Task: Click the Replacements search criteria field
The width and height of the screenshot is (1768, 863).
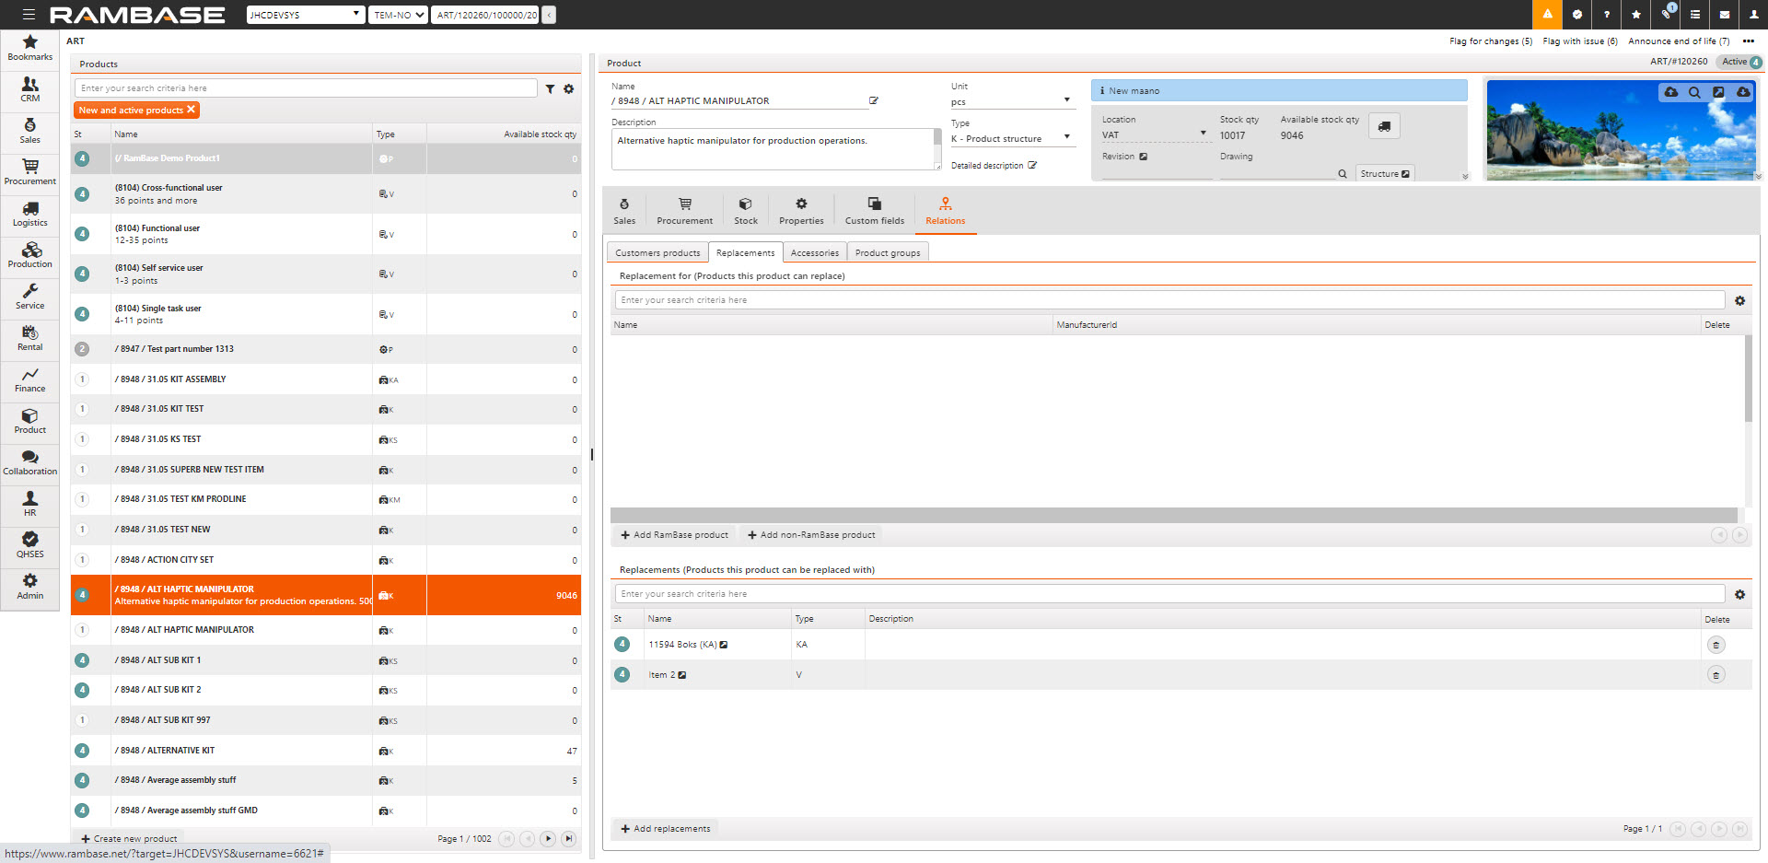Action: [x=1169, y=594]
